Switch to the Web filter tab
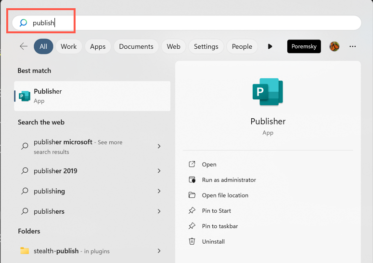The image size is (373, 263). point(173,46)
